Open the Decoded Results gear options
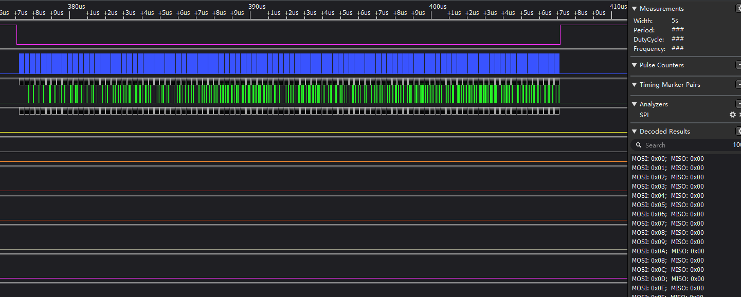Screen dimensions: 741x297 [738, 131]
